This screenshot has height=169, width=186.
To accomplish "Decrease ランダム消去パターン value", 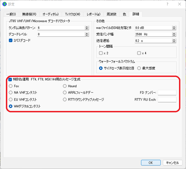I will pos(87,29).
